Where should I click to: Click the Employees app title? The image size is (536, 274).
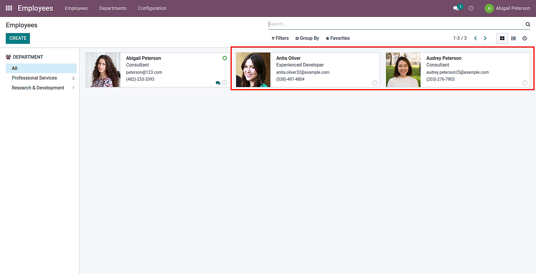click(x=35, y=8)
